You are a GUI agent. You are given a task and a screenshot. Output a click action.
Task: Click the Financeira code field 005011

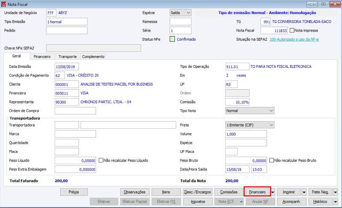[67, 93]
